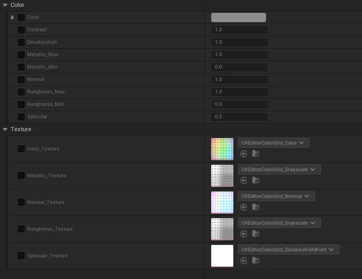
Task: Enable the Desaturation parameter checkbox
Action: [21, 42]
